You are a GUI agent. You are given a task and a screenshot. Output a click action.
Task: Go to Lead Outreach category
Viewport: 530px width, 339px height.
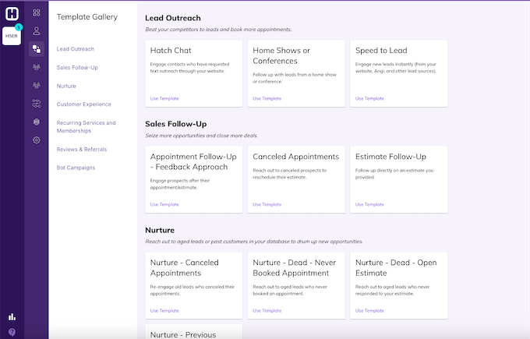tap(76, 49)
